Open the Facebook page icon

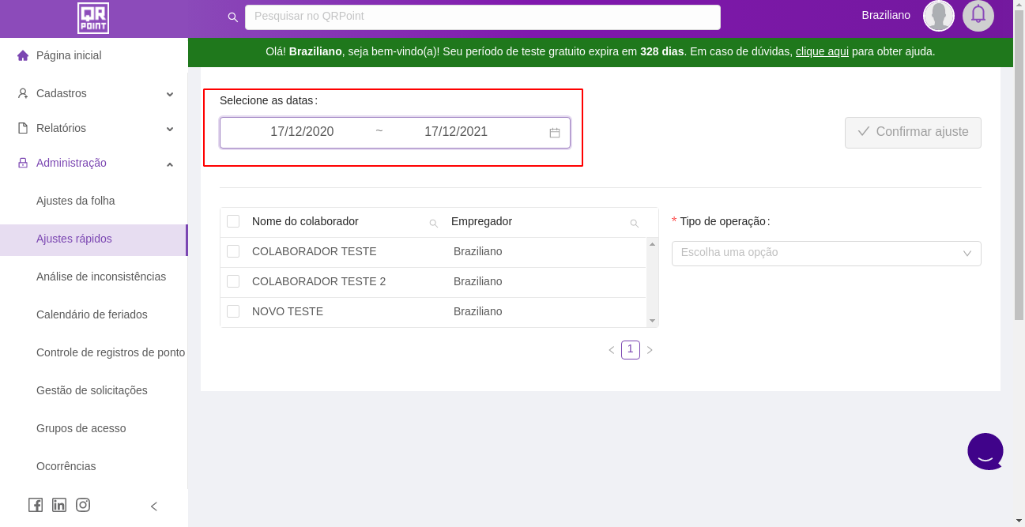coord(36,505)
